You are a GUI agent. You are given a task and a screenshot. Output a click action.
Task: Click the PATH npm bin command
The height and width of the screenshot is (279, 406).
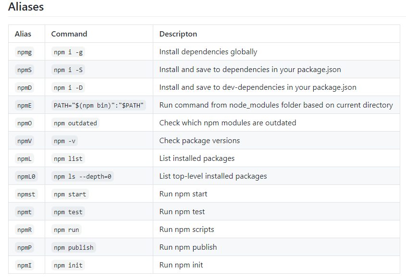coord(98,105)
